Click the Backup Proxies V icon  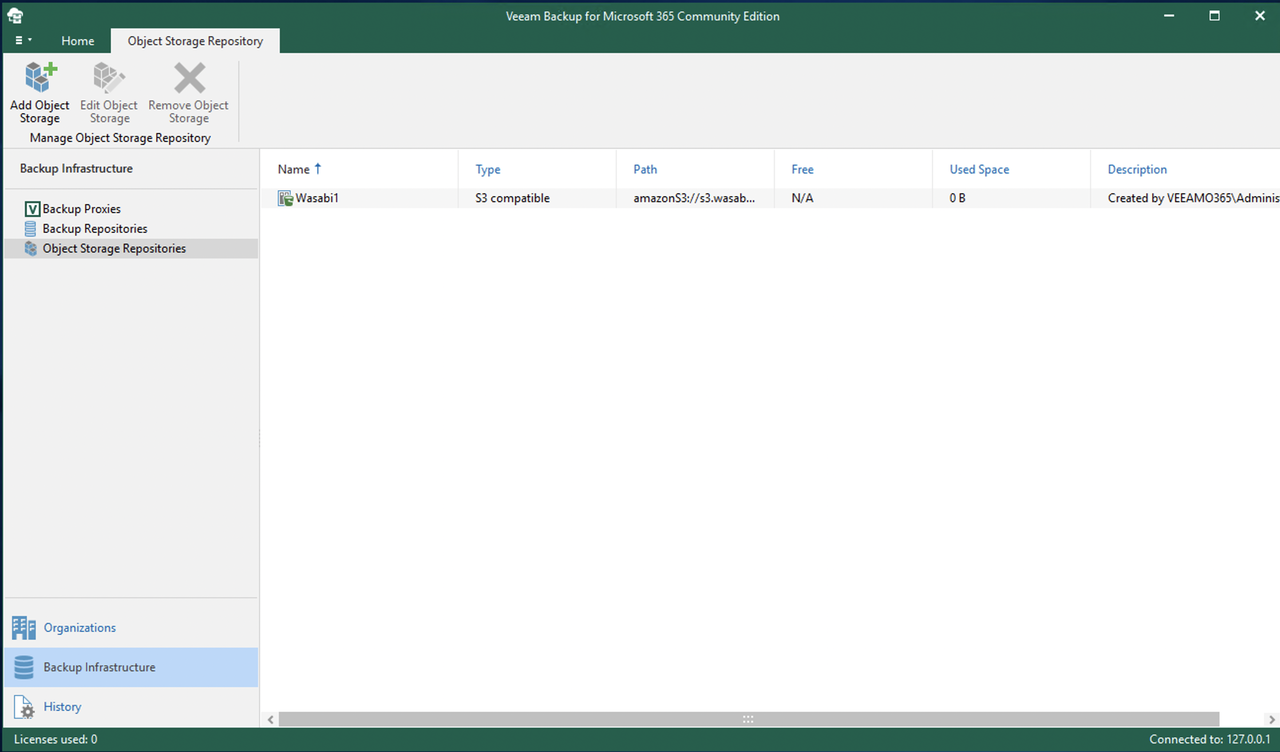coord(32,209)
